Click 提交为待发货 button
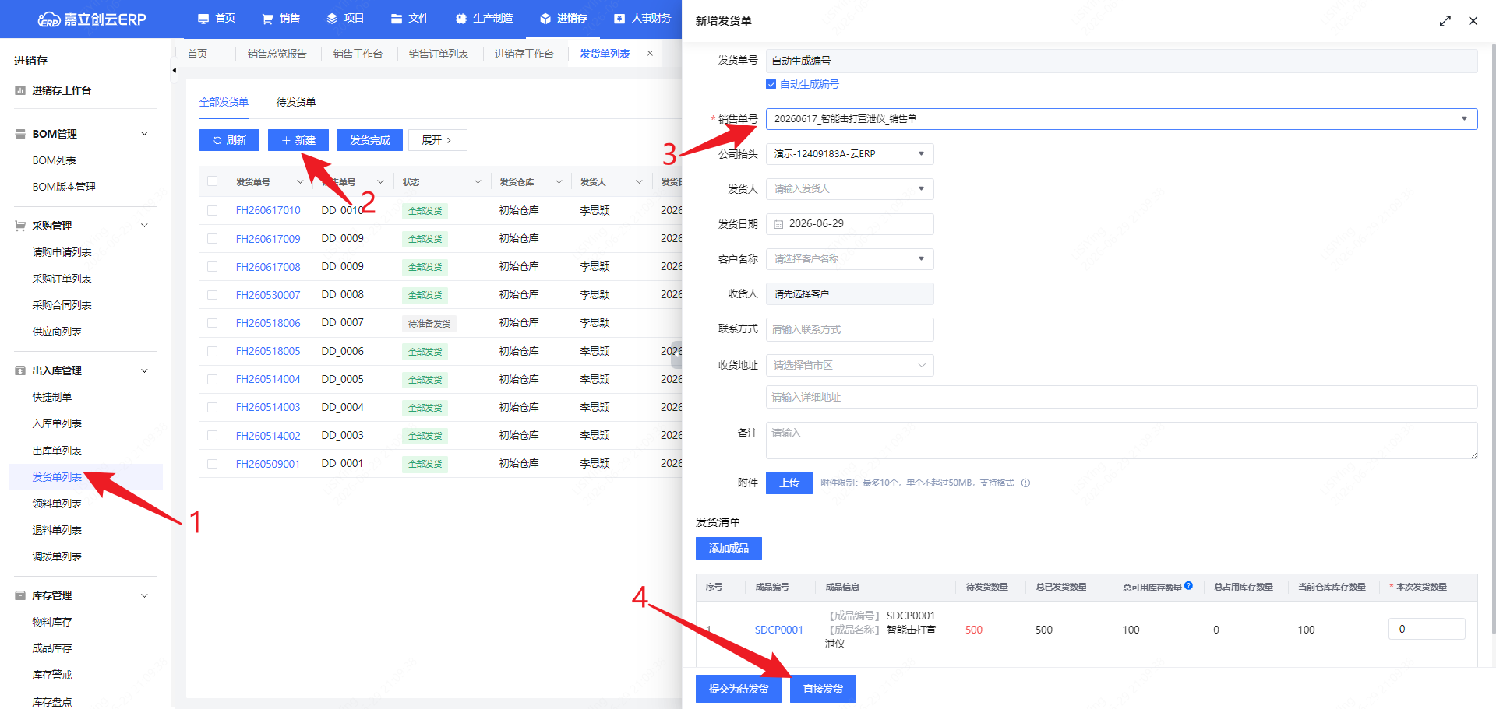The height and width of the screenshot is (709, 1496). pos(739,689)
